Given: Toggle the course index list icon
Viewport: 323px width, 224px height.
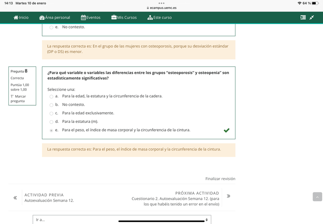Looking at the screenshot, I should click(x=303, y=17).
